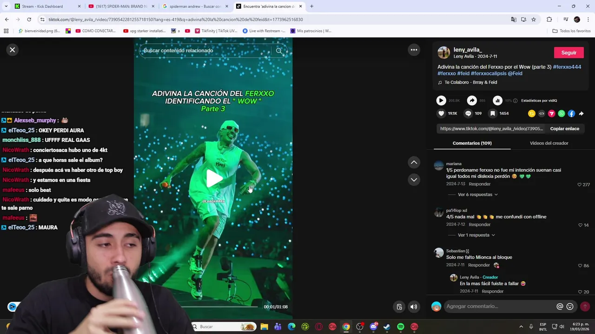Open the @Feid mention

point(515,73)
